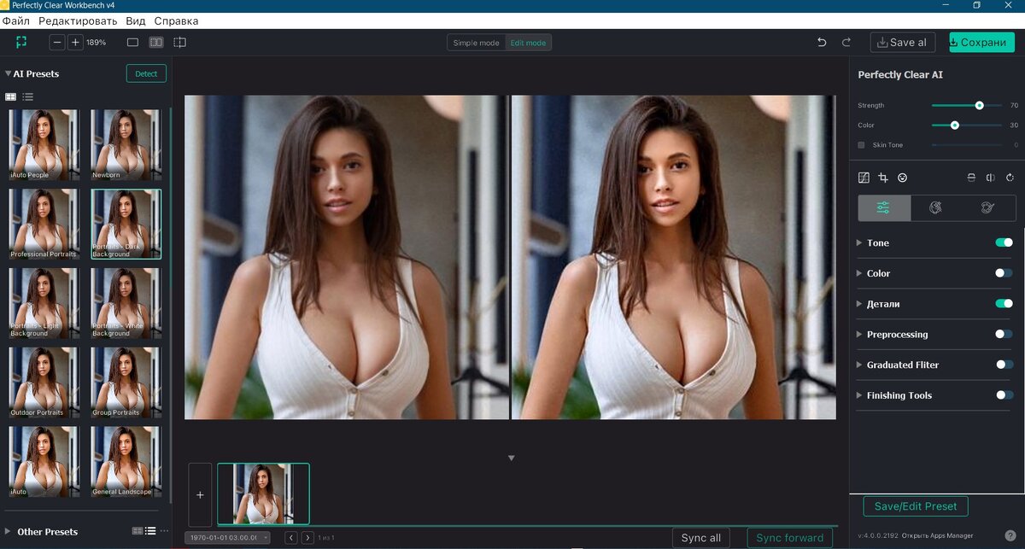This screenshot has height=549, width=1025.
Task: Open the face detection icon
Action: (x=902, y=178)
